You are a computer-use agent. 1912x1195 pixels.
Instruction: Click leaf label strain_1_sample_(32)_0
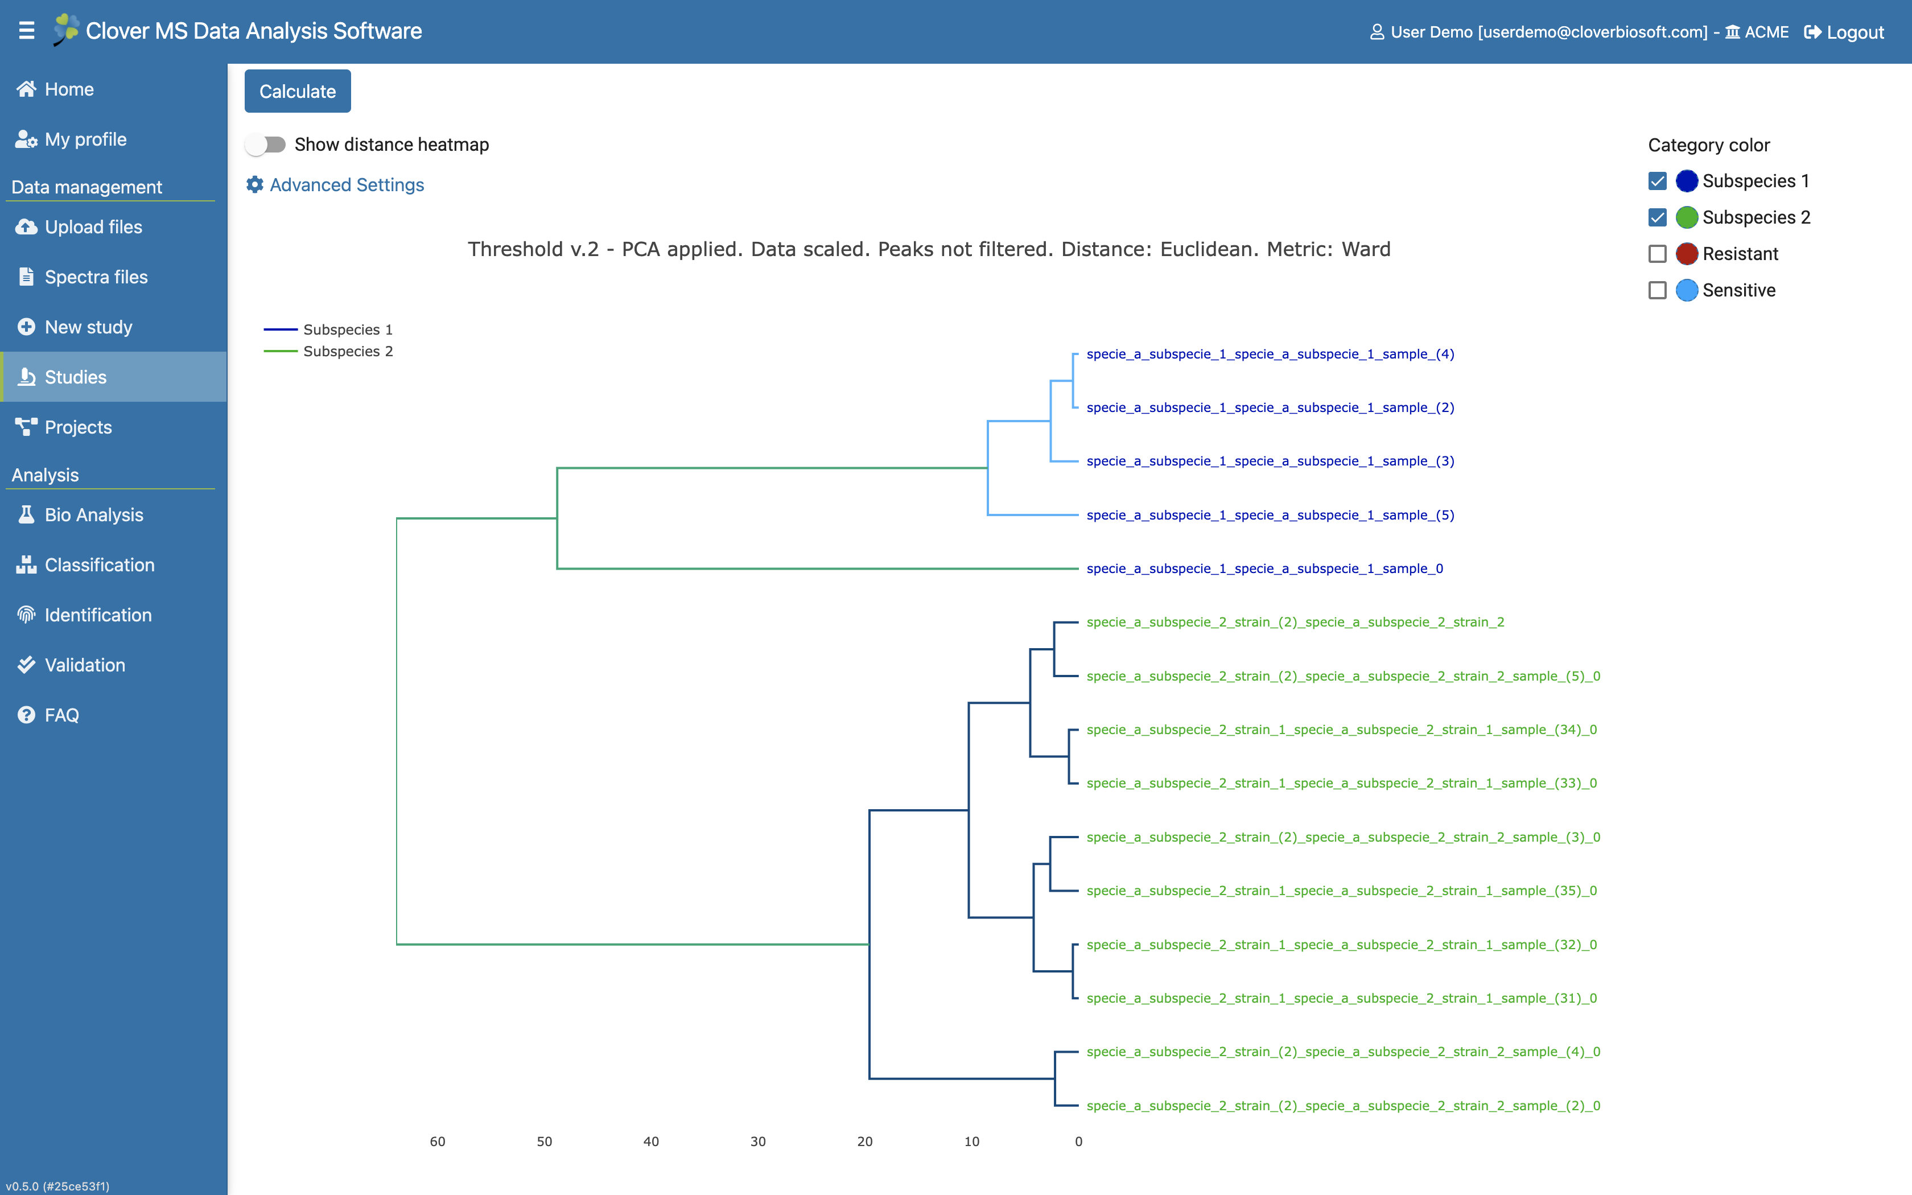pyautogui.click(x=1342, y=945)
